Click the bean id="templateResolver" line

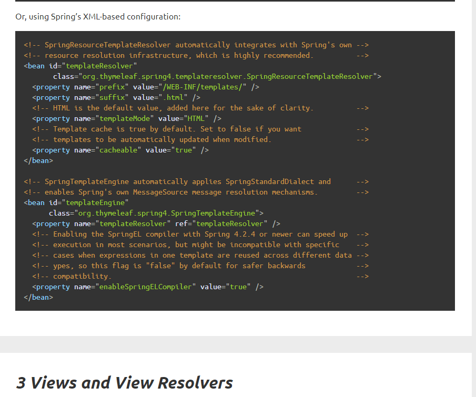(x=80, y=66)
